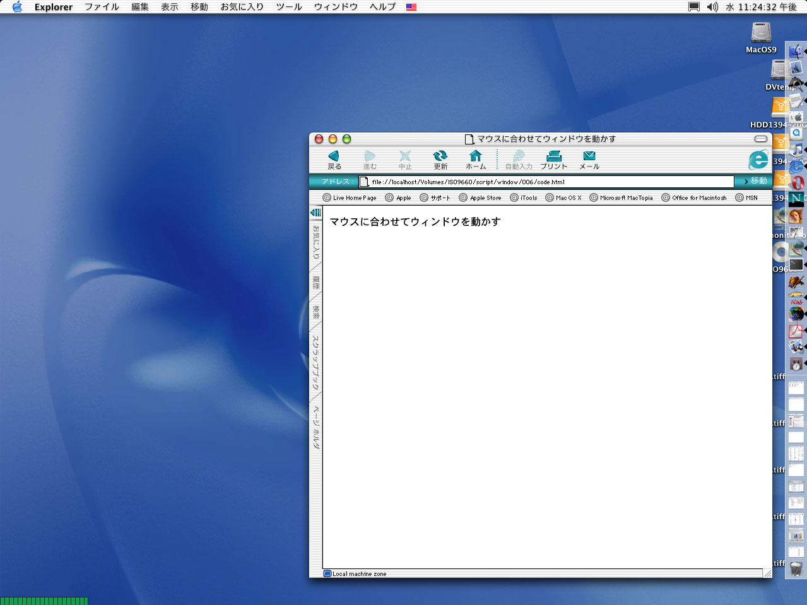Launch Netscape from the Dock
The height and width of the screenshot is (605, 807).
796,199
